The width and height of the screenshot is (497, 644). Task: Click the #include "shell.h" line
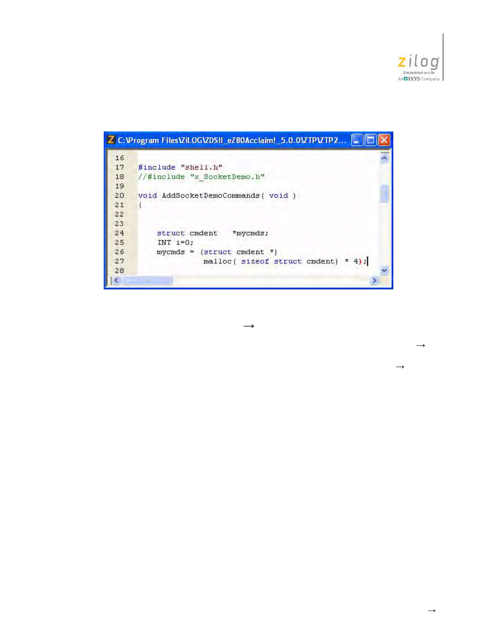point(180,167)
